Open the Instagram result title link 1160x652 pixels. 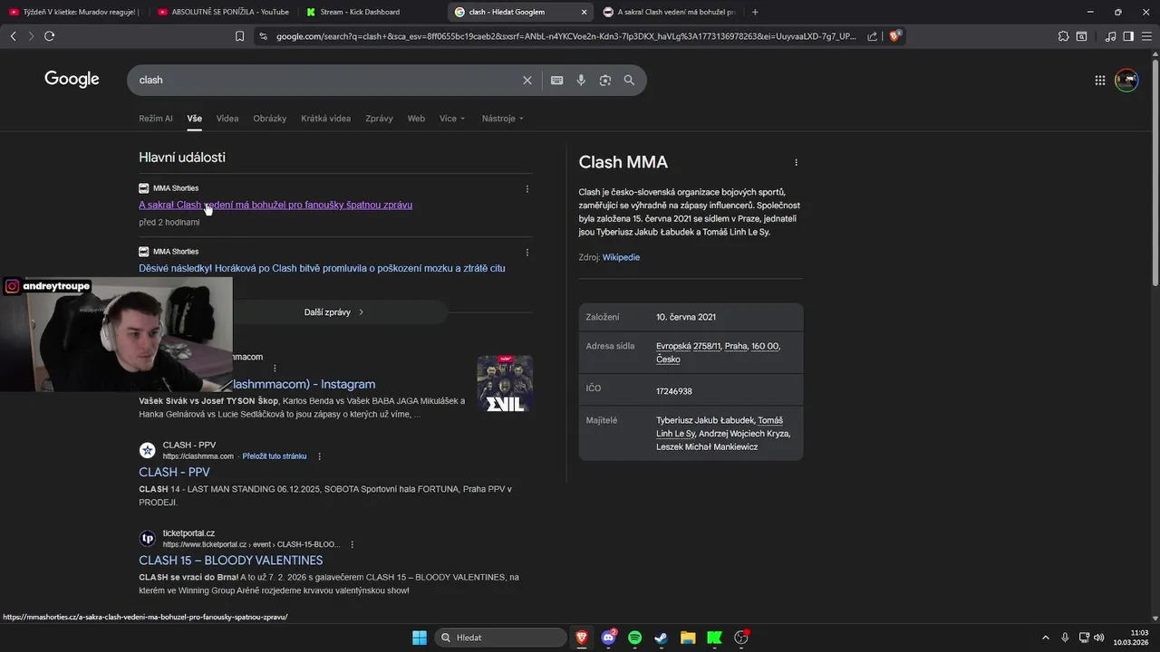(304, 384)
